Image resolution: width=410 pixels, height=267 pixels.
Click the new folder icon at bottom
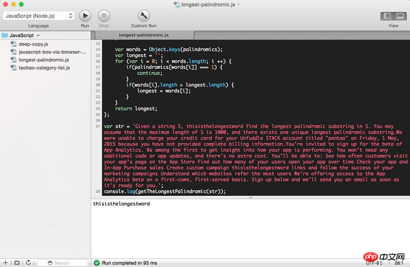16,263
